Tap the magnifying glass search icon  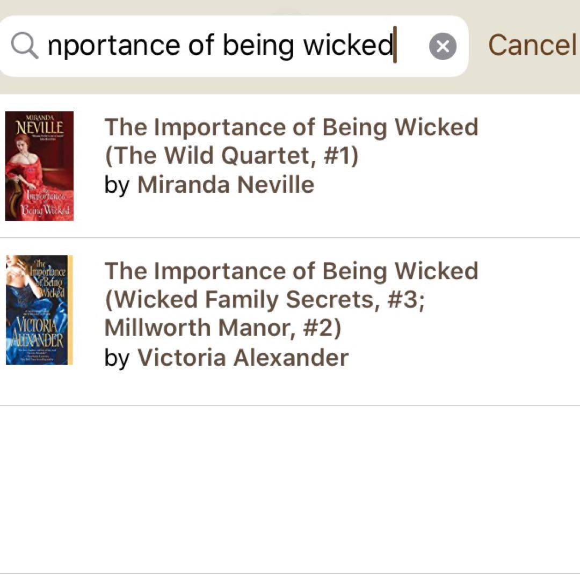point(24,46)
